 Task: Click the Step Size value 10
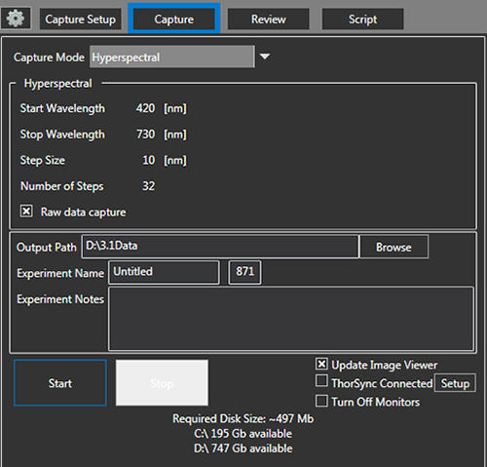(149, 160)
